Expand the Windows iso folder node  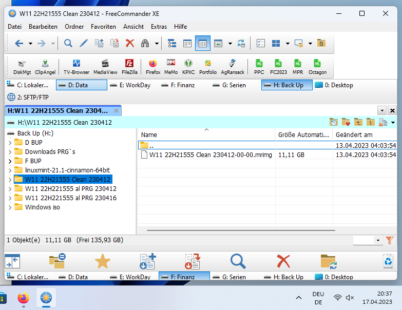10,207
